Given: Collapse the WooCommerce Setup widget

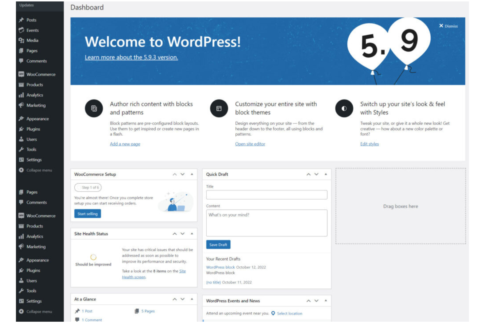Looking at the screenshot, I should pyautogui.click(x=192, y=174).
